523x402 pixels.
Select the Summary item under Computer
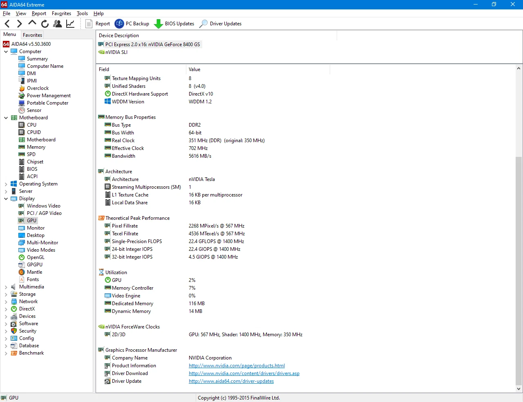click(x=37, y=59)
